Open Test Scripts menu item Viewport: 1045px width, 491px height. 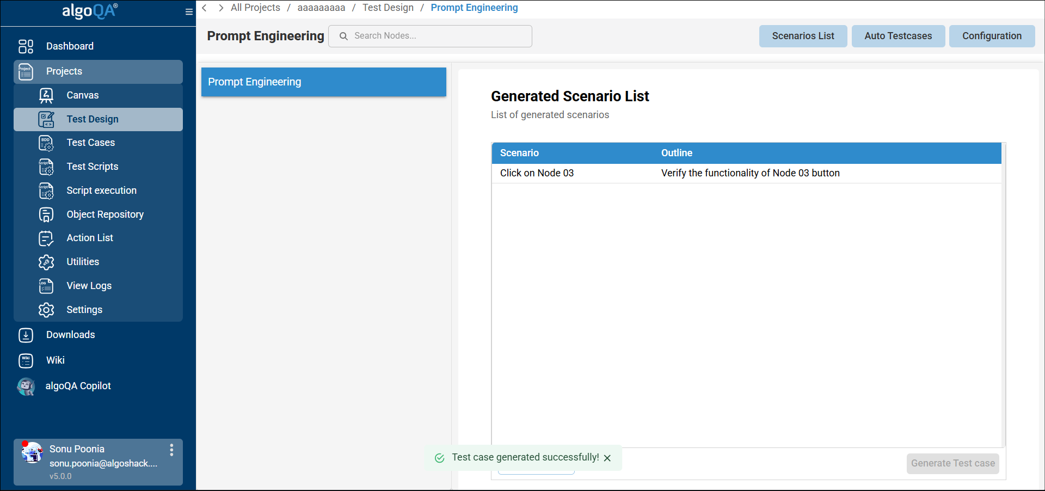point(92,167)
